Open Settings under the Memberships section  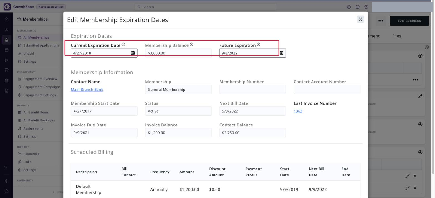[x=29, y=62]
